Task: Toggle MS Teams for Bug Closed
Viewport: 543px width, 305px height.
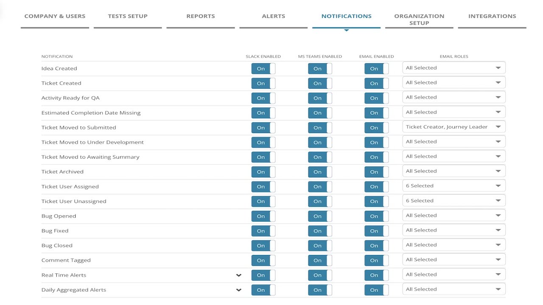Action: click(x=320, y=246)
